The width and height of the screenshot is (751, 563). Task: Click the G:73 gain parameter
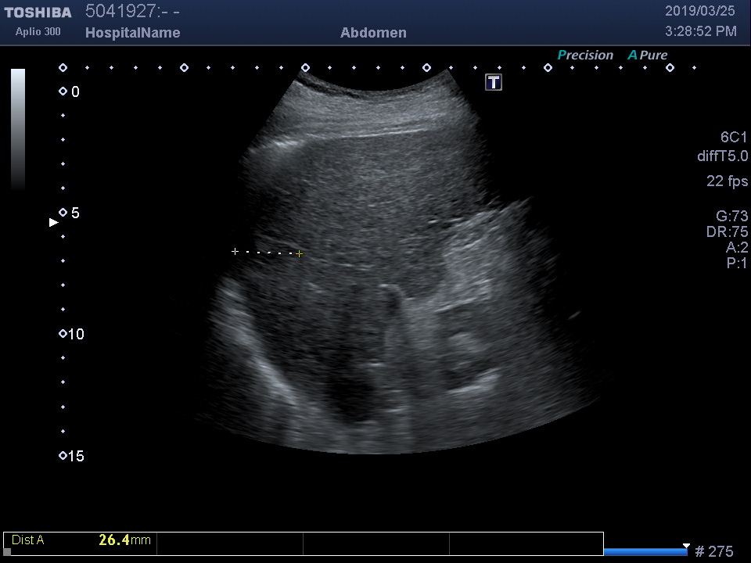(x=731, y=217)
